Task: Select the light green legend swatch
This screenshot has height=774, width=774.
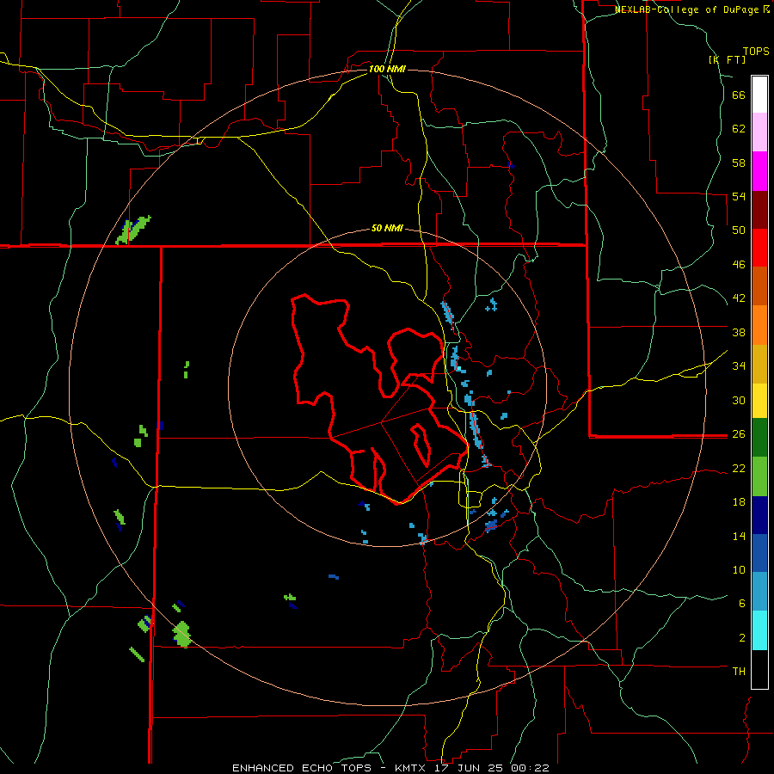Action: point(759,476)
